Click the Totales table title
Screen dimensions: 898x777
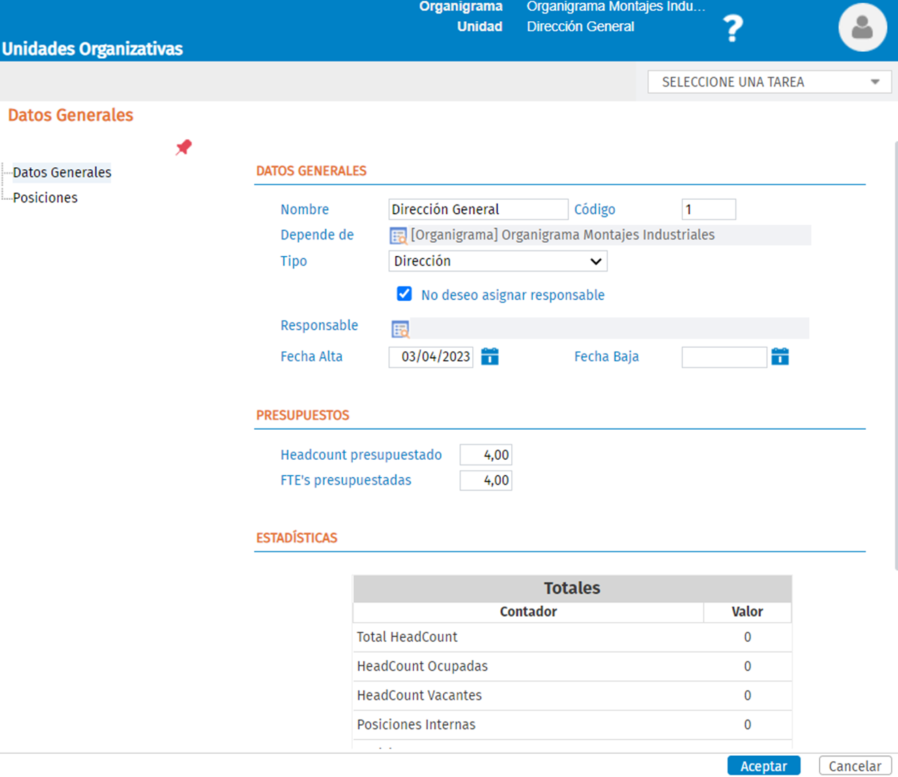(572, 588)
